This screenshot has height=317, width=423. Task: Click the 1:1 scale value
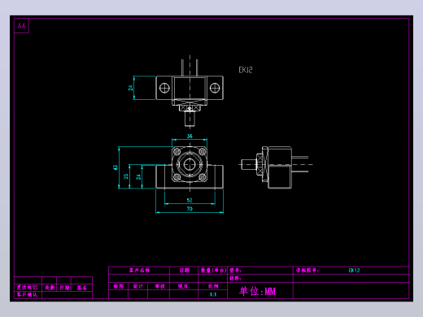213,294
